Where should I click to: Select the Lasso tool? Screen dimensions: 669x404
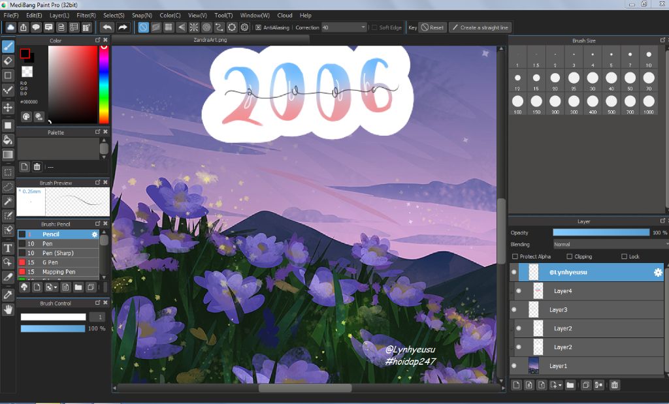click(8, 187)
